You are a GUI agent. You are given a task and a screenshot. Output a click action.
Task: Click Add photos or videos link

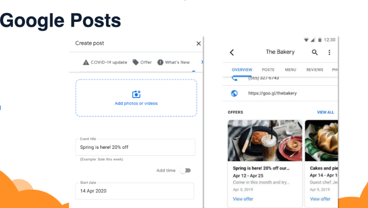click(136, 104)
